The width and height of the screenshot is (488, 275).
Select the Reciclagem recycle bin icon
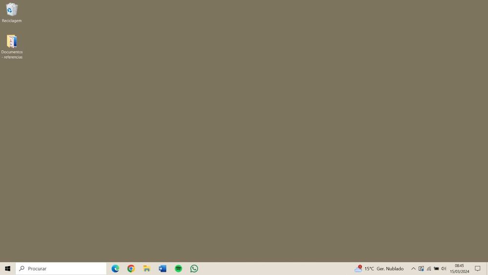pos(12,13)
